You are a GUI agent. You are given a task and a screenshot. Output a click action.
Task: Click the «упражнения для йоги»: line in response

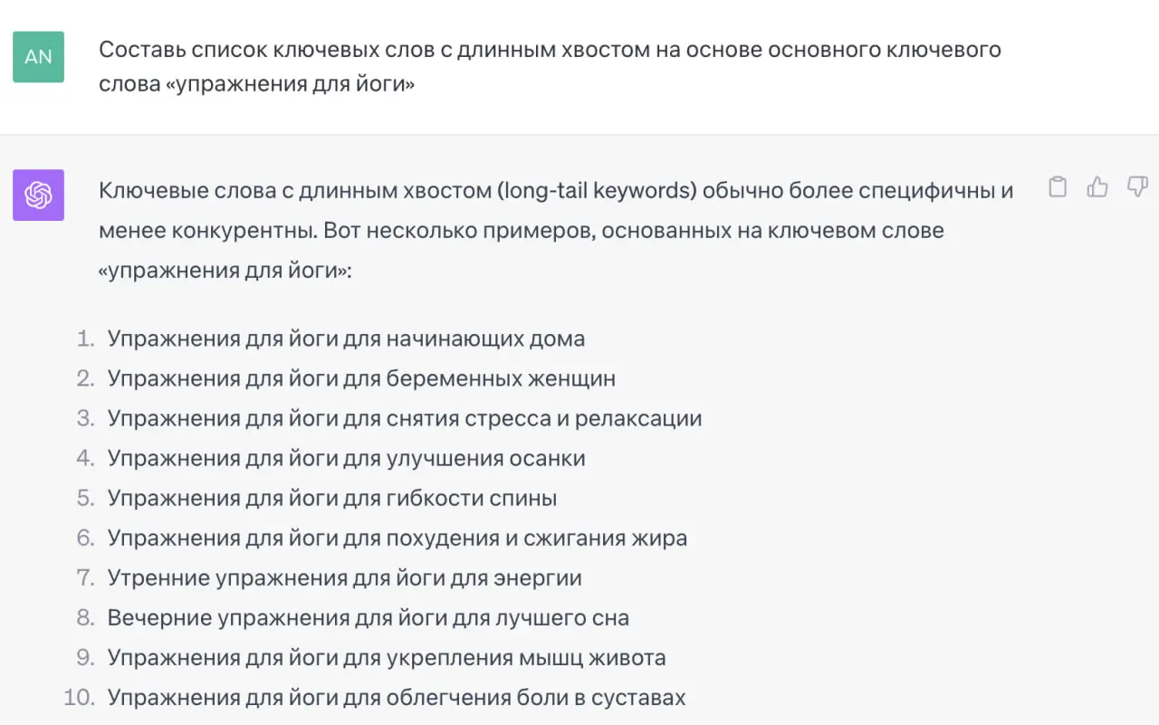click(225, 270)
